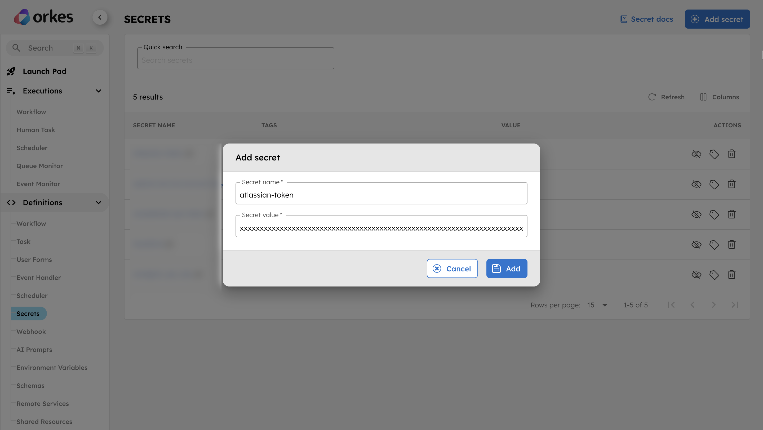Image resolution: width=763 pixels, height=430 pixels.
Task: Toggle value visibility for fifth secret row
Action: pos(696,275)
